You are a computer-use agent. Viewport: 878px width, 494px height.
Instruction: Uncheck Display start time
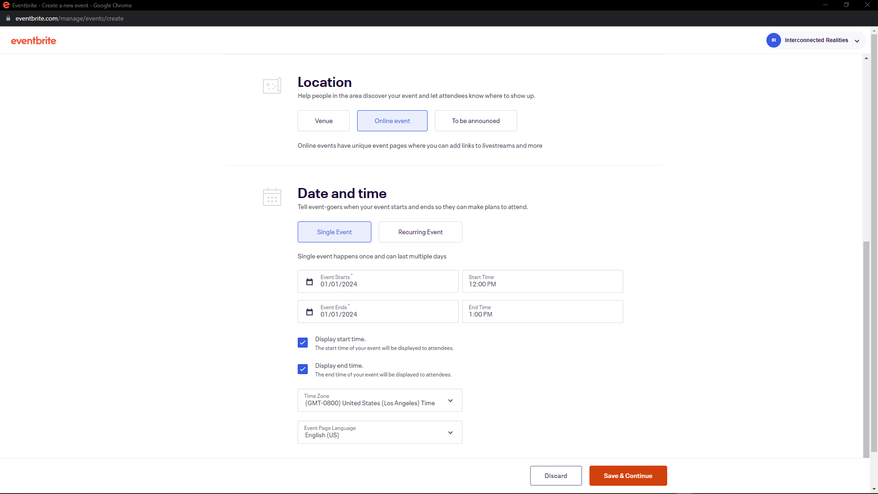tap(303, 343)
